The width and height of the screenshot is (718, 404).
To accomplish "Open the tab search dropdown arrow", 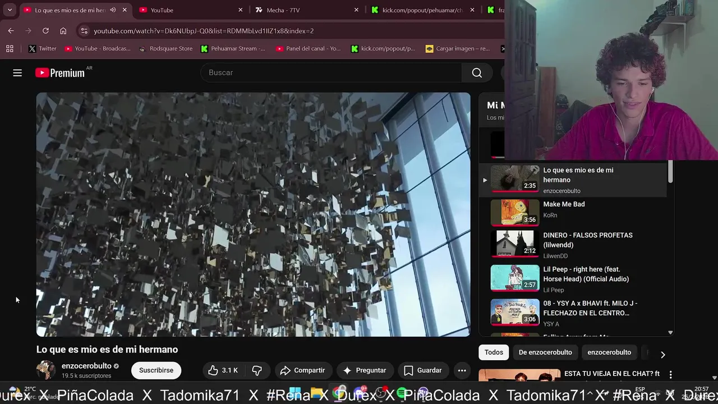I will pos(10,10).
